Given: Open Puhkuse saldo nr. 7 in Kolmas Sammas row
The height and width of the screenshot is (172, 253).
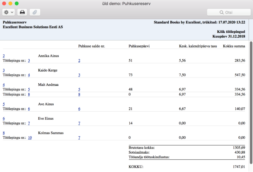Looking at the screenshot, I should click(79, 138).
